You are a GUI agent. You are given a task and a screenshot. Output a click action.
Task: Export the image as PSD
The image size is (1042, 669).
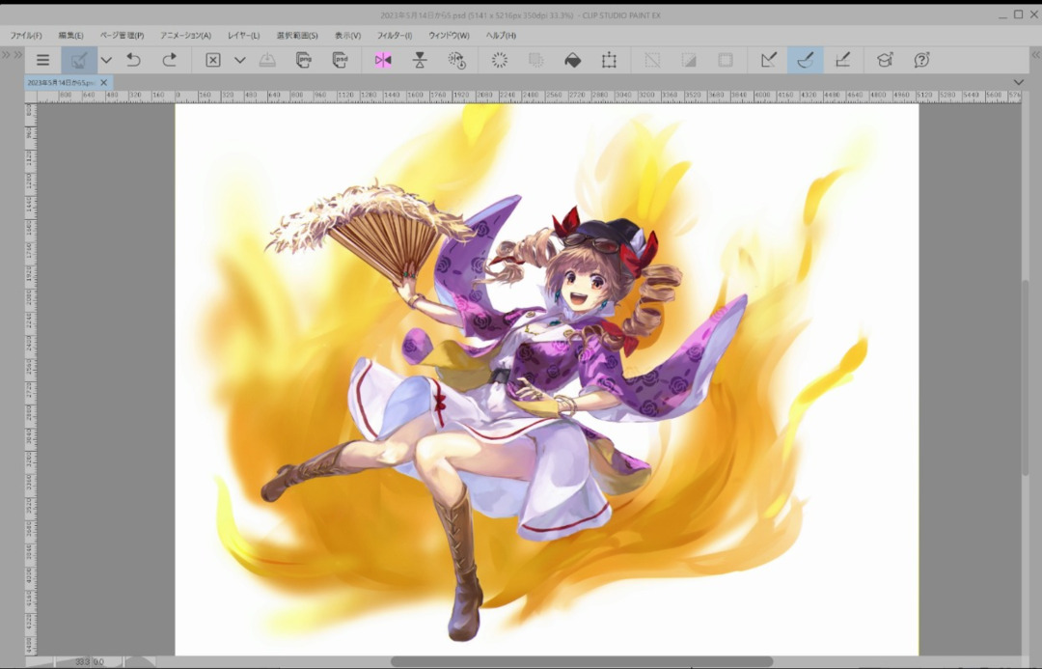340,60
